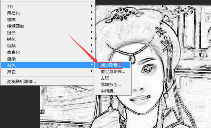The image size is (211, 128).
Task: Expand submenu arrow next to 模糊
Action: coord(92,19)
